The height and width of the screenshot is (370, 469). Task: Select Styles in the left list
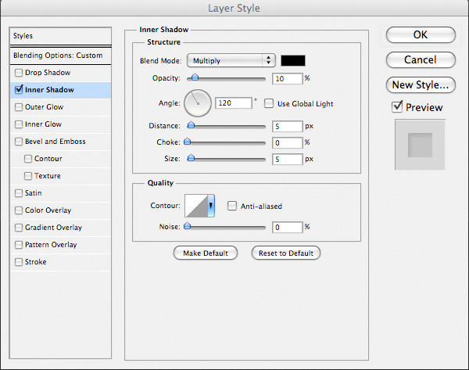coord(60,36)
